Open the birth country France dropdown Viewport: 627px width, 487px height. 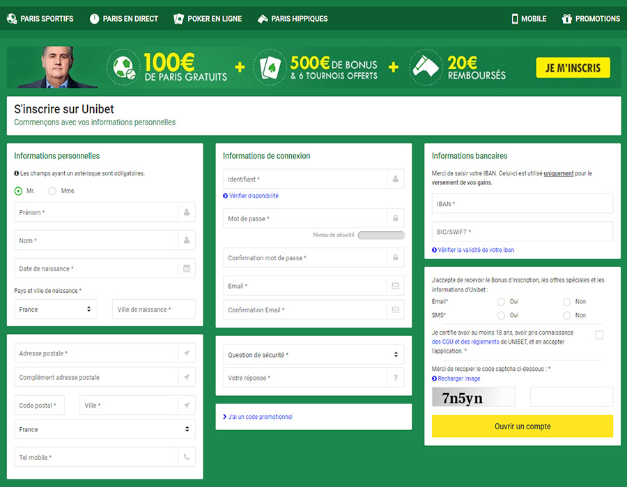pos(56,309)
